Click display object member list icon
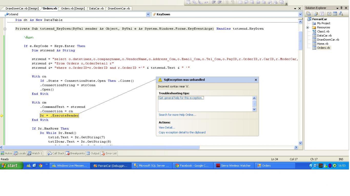Screen dimensions: 350x196 189,2
